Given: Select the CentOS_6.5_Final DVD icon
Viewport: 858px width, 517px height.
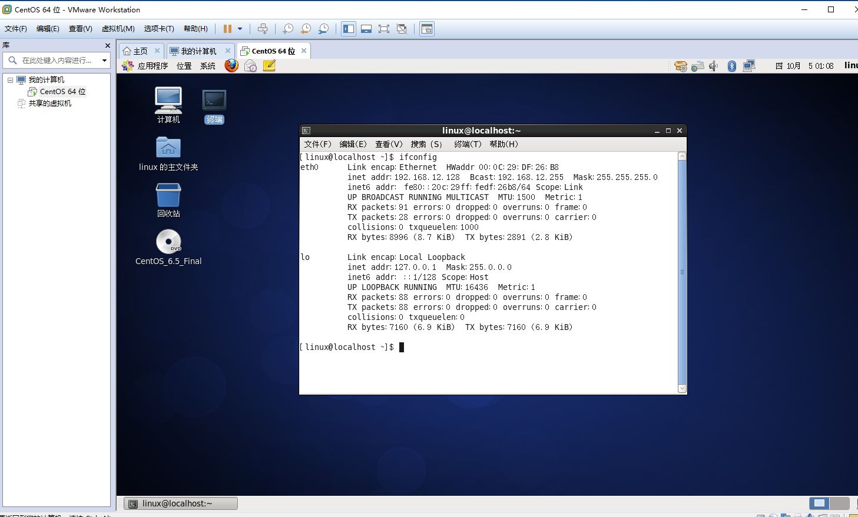Looking at the screenshot, I should (168, 248).
